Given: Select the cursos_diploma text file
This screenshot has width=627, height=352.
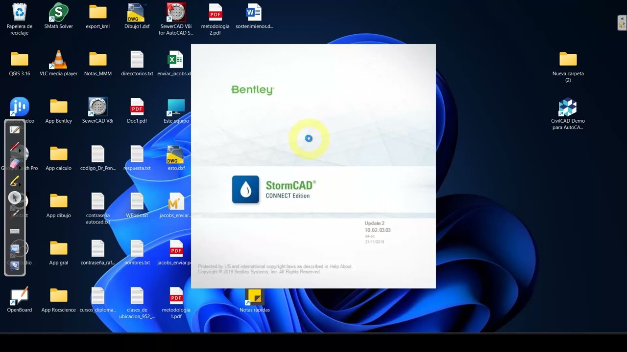Looking at the screenshot, I should click(98, 300).
